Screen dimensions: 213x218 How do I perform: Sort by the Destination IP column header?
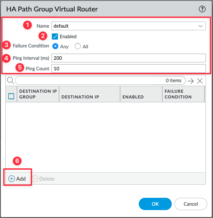tap(90, 94)
